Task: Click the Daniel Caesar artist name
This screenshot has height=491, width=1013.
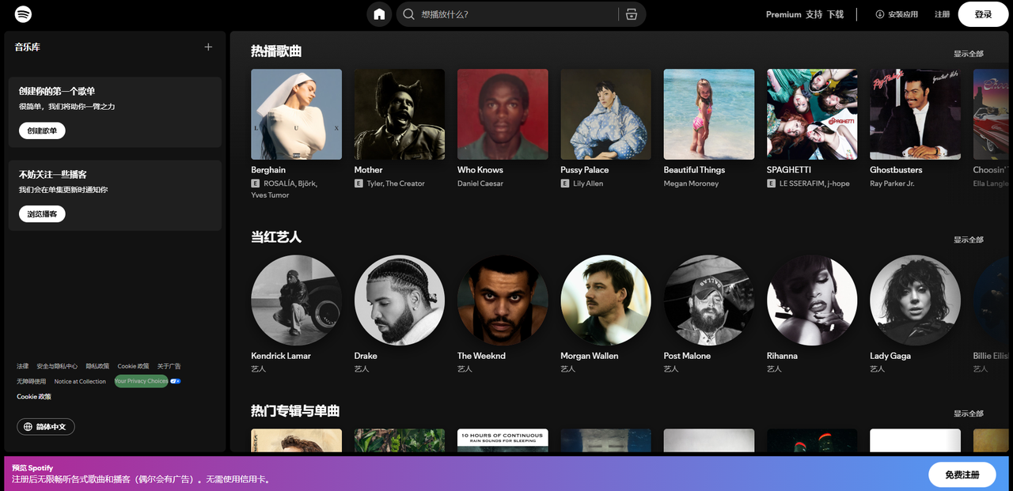Action: click(x=480, y=183)
